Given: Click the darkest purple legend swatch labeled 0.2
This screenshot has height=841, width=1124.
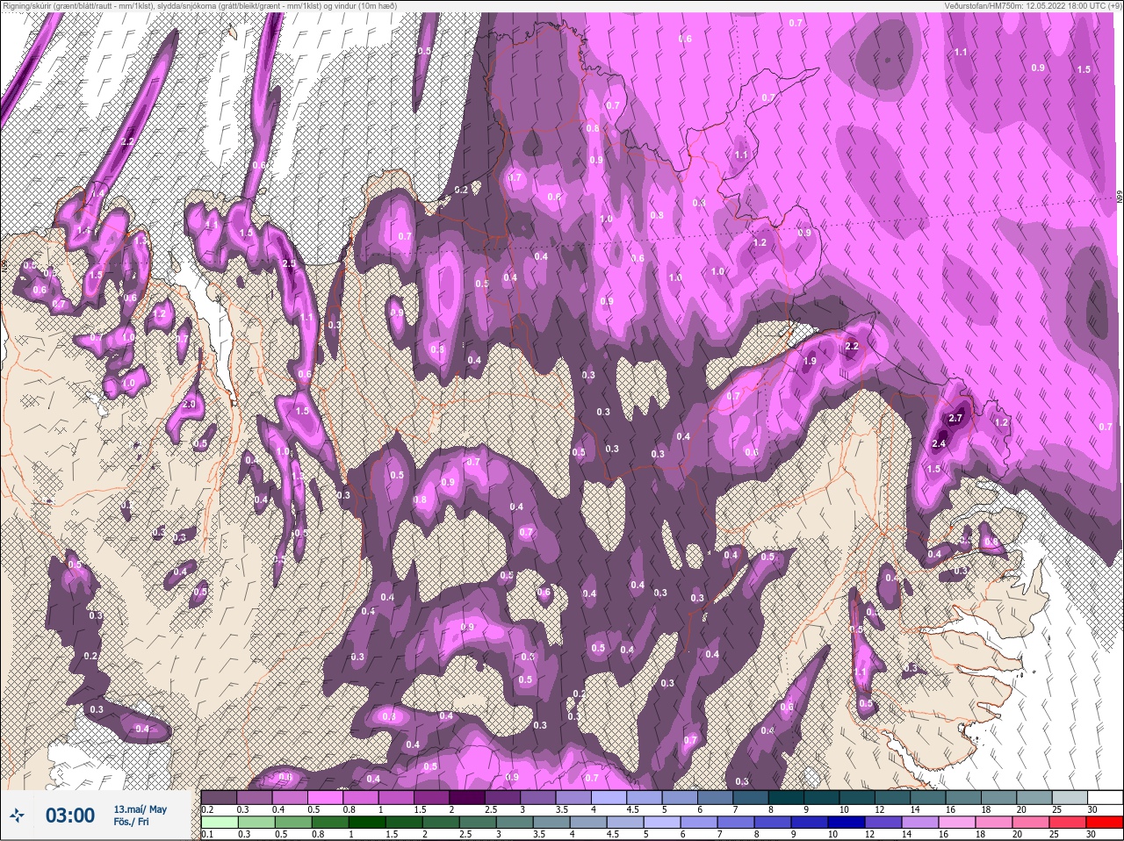Looking at the screenshot, I should (219, 797).
